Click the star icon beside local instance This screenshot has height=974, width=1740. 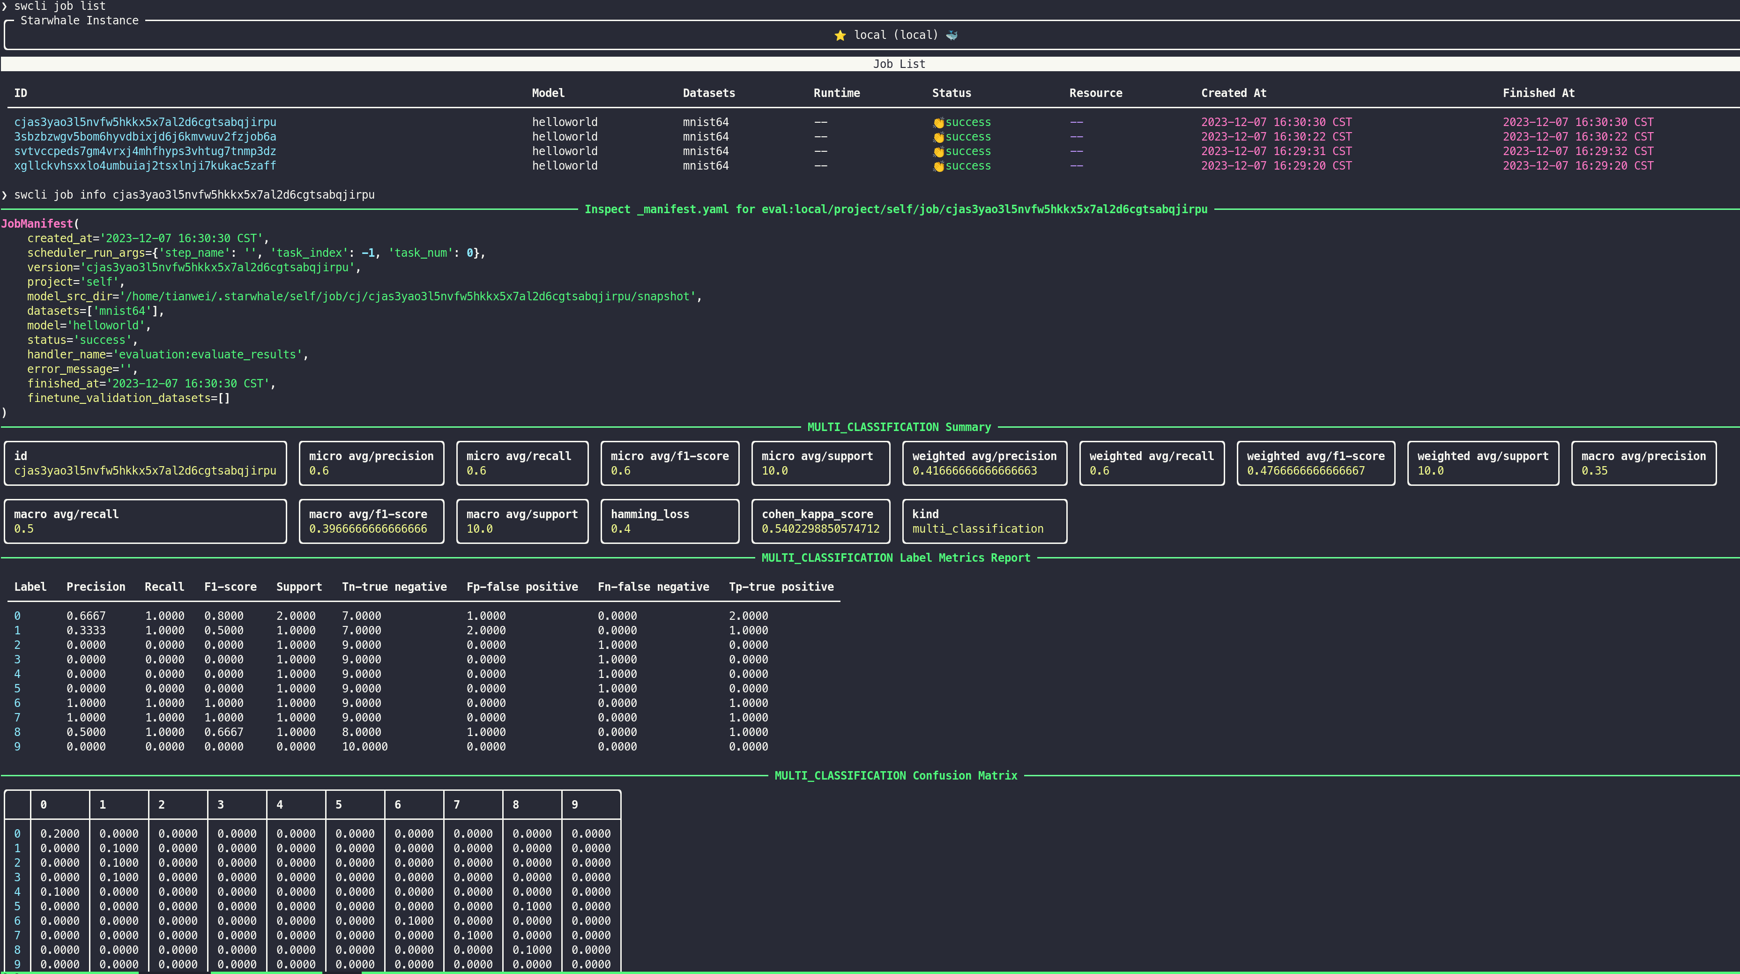840,35
